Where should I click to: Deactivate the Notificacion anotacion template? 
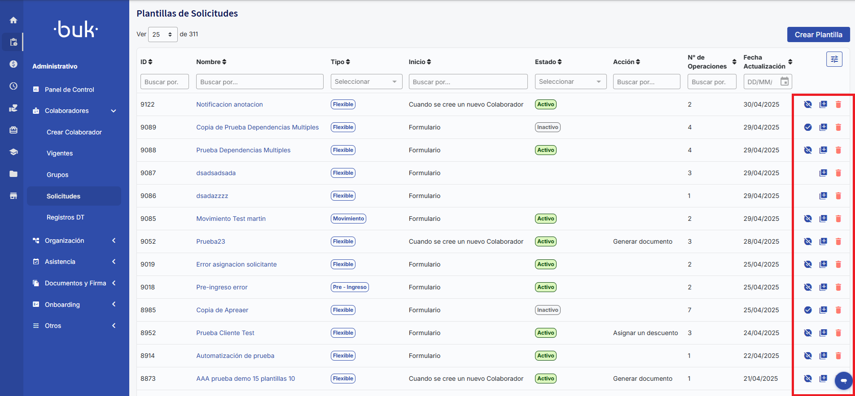pyautogui.click(x=807, y=104)
